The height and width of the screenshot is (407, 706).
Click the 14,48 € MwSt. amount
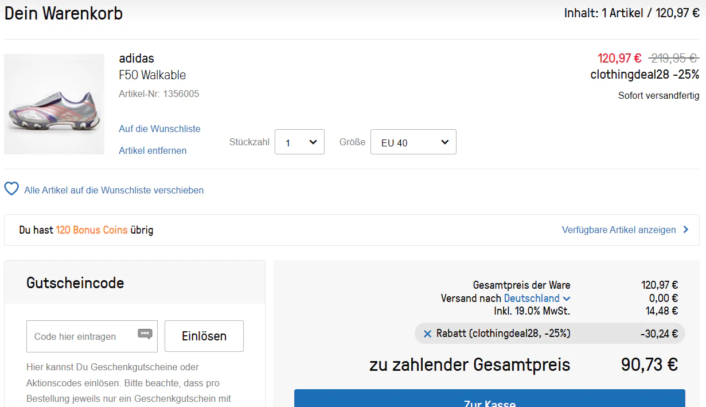[x=661, y=311]
